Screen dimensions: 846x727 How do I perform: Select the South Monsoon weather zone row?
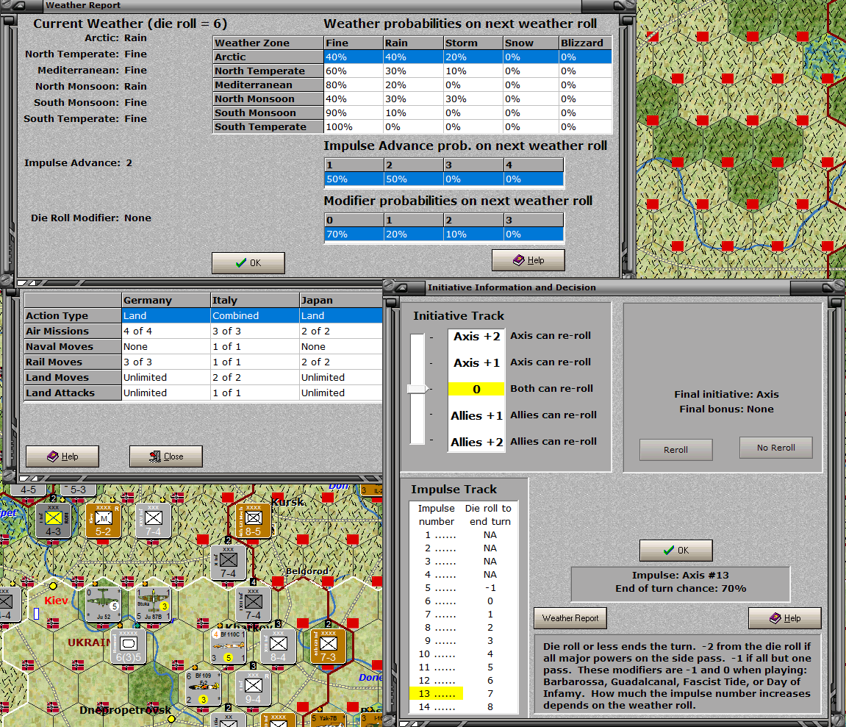[412, 112]
